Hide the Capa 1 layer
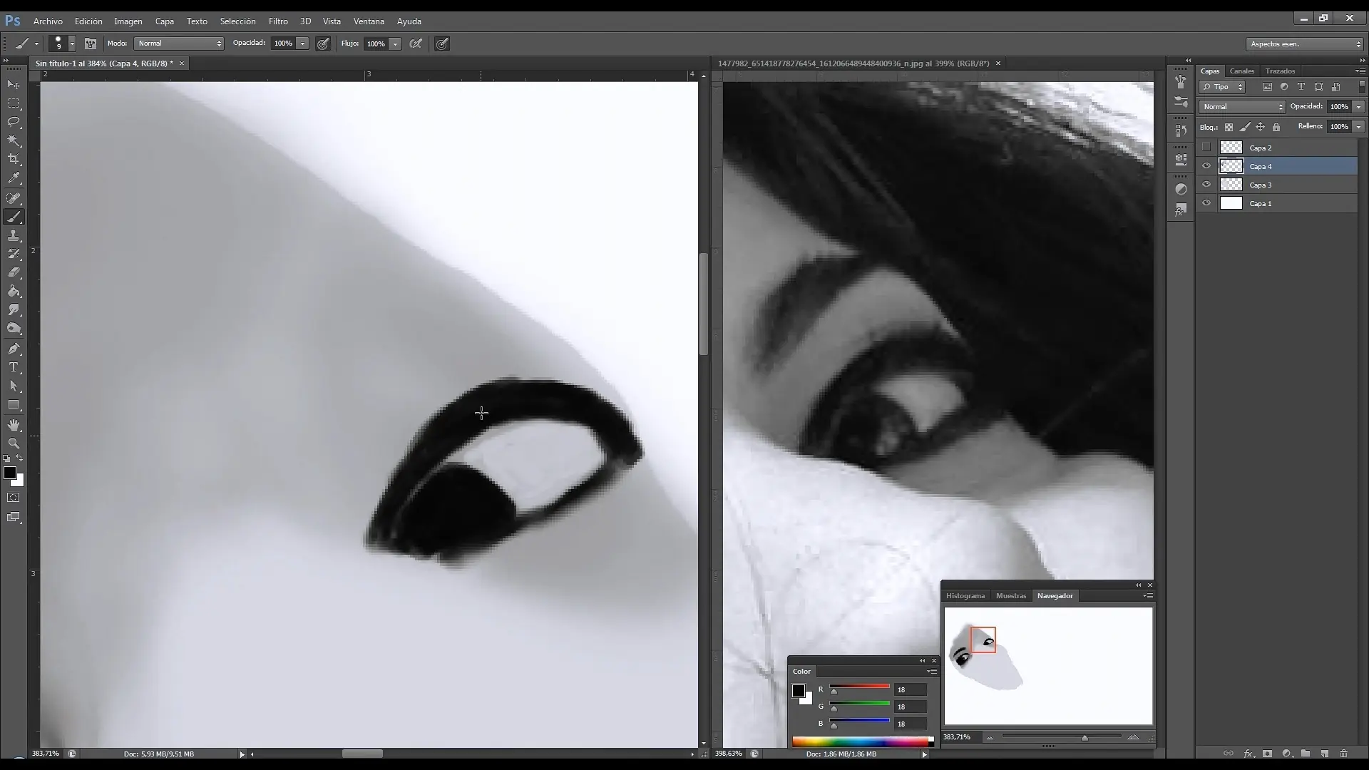The image size is (1369, 770). 1206,203
